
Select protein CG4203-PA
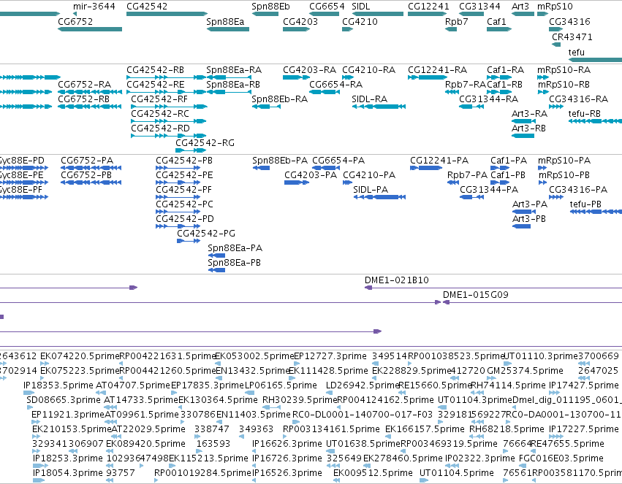click(297, 183)
